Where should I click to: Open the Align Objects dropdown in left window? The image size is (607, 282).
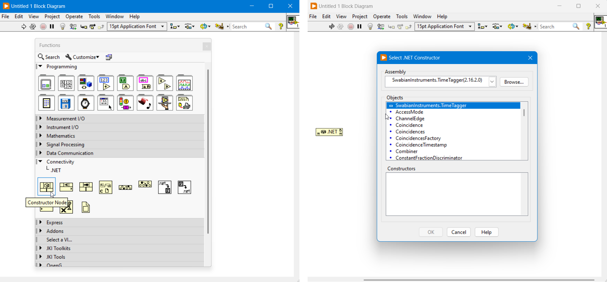175,27
